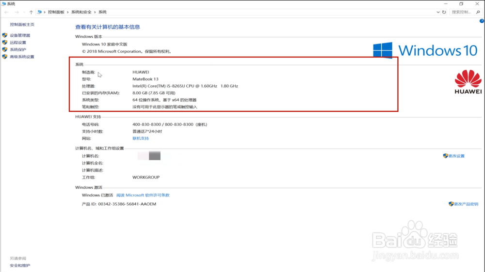Viewport: 485px width, 272px height.
Task: Select the Windows 已激活 status text
Action: pos(97,195)
